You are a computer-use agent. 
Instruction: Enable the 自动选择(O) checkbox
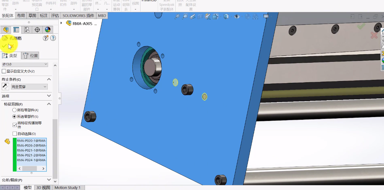[x=14, y=133]
